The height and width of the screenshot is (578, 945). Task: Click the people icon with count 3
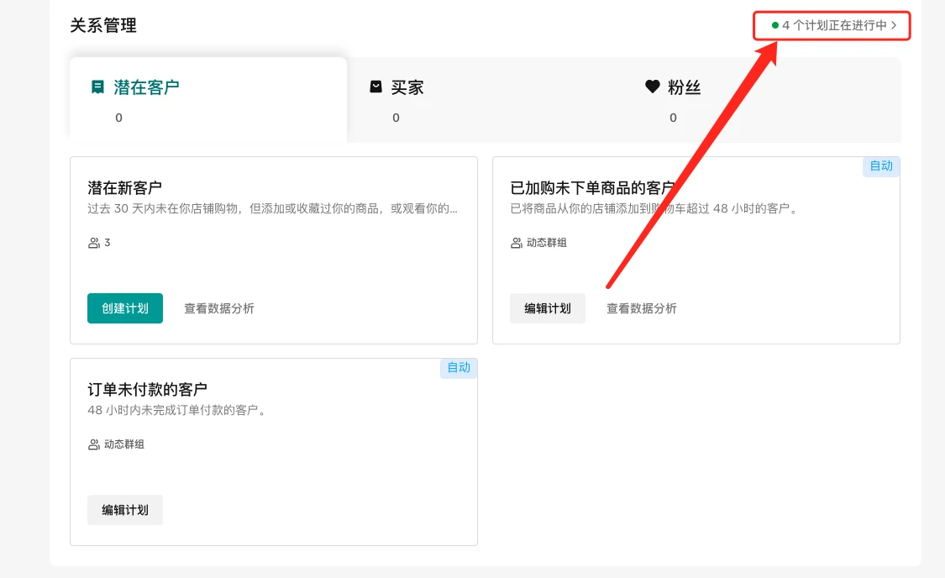click(x=94, y=243)
